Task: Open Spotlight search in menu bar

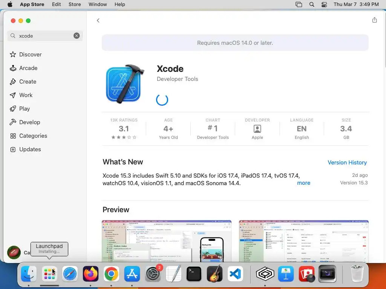Action: click(312, 5)
